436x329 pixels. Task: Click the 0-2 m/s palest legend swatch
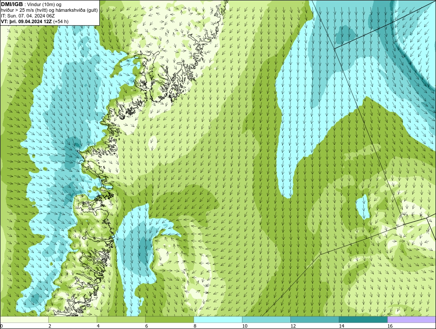point(24,319)
